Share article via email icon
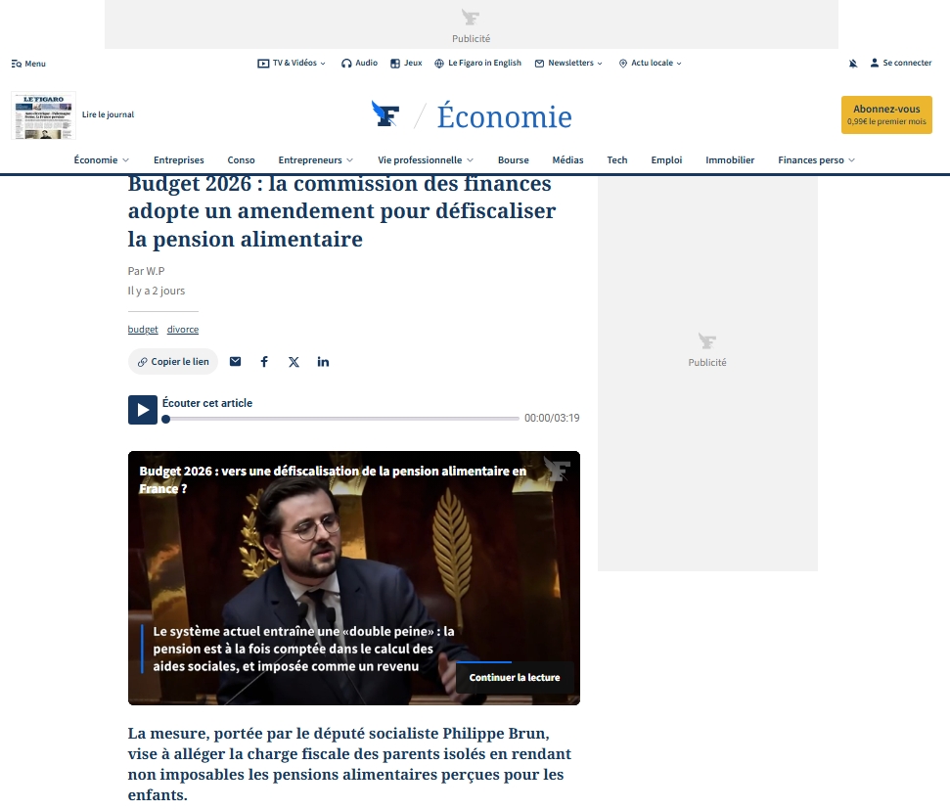 pos(235,362)
